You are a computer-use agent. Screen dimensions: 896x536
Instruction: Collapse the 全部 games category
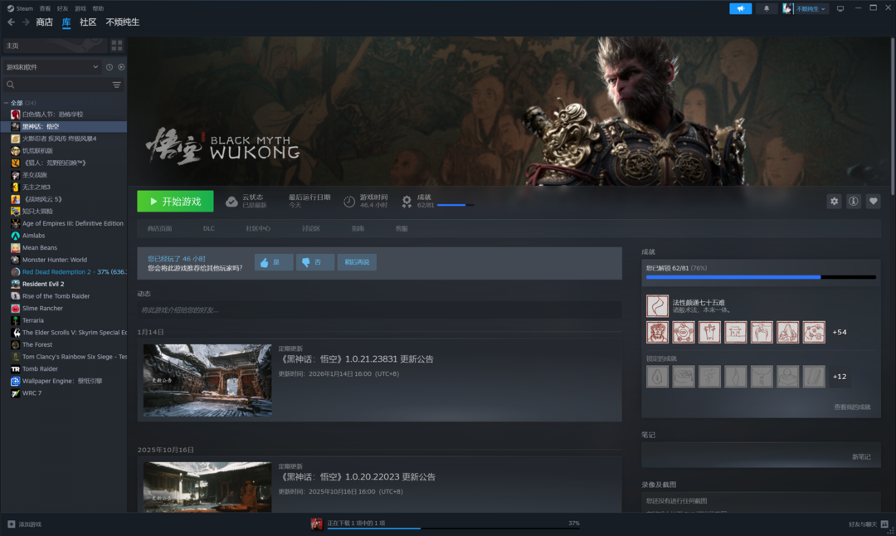[7, 103]
